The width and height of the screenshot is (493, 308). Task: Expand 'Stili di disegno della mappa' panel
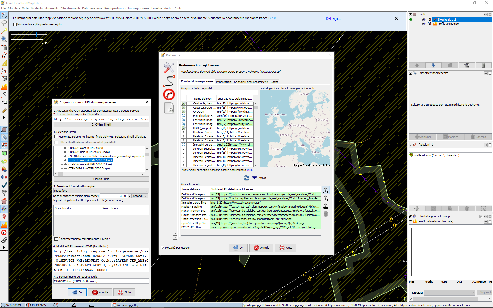point(411,216)
